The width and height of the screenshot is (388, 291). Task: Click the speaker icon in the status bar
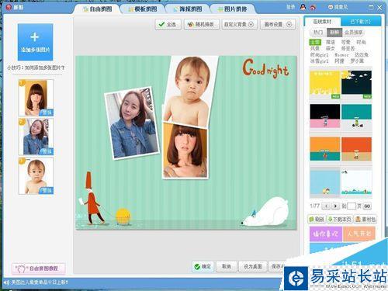point(6,282)
